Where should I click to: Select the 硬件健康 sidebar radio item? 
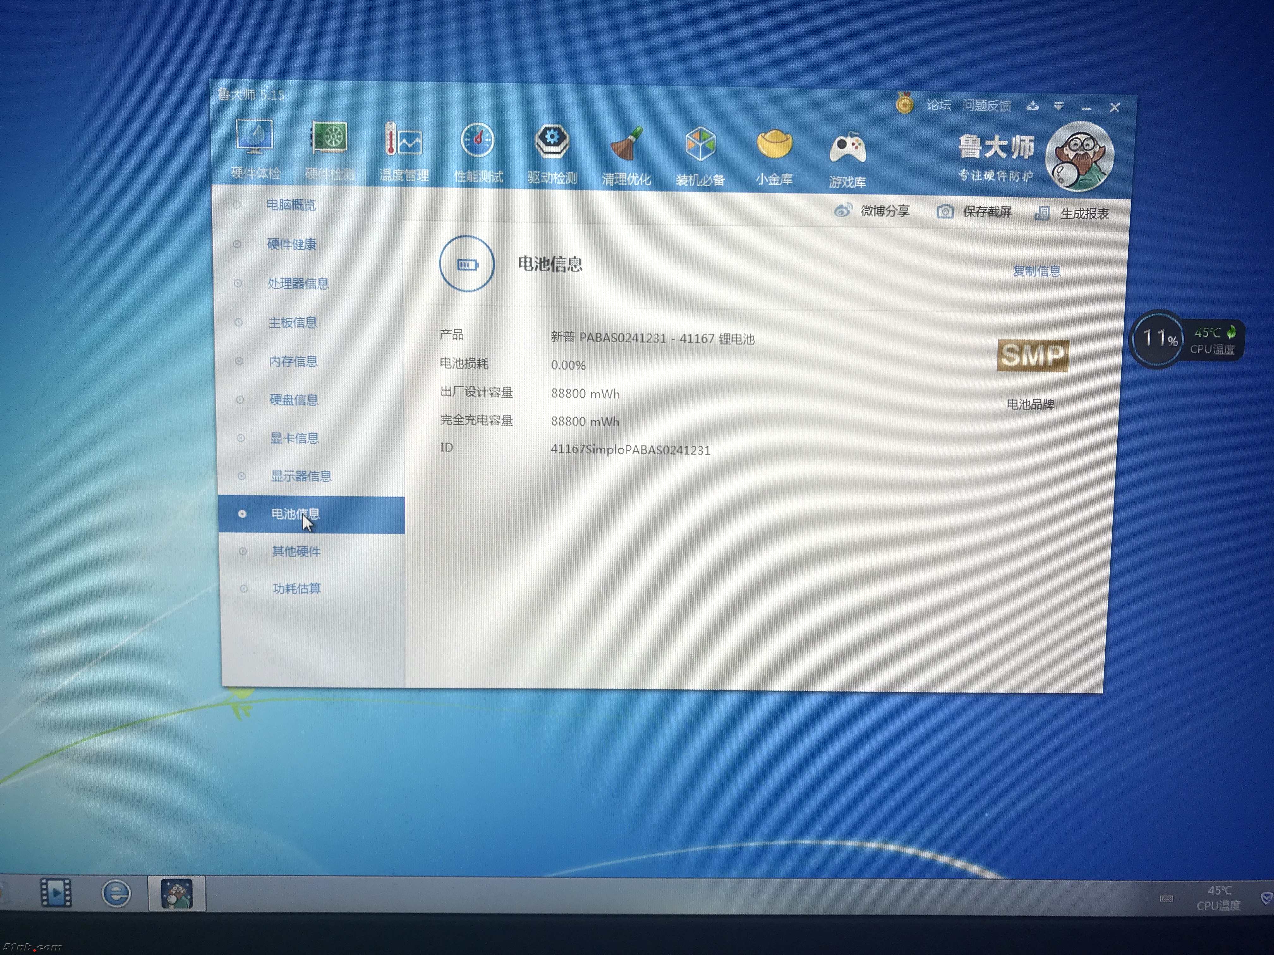point(291,244)
